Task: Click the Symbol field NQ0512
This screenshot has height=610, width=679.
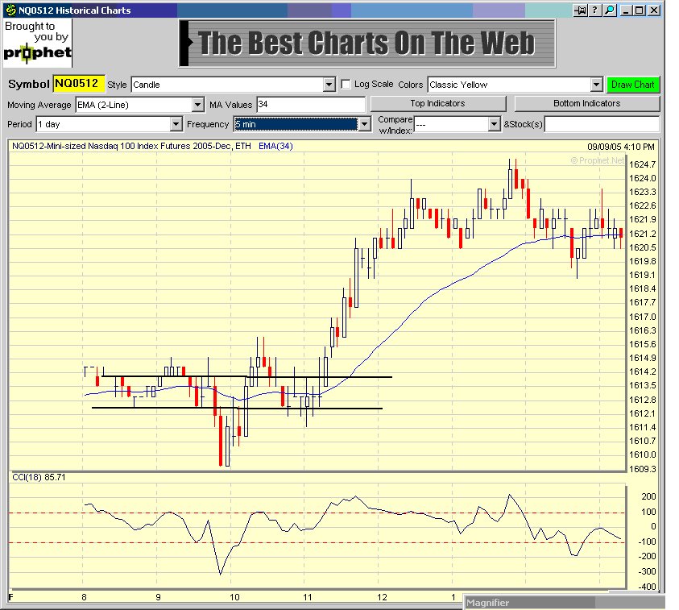Action: (79, 84)
